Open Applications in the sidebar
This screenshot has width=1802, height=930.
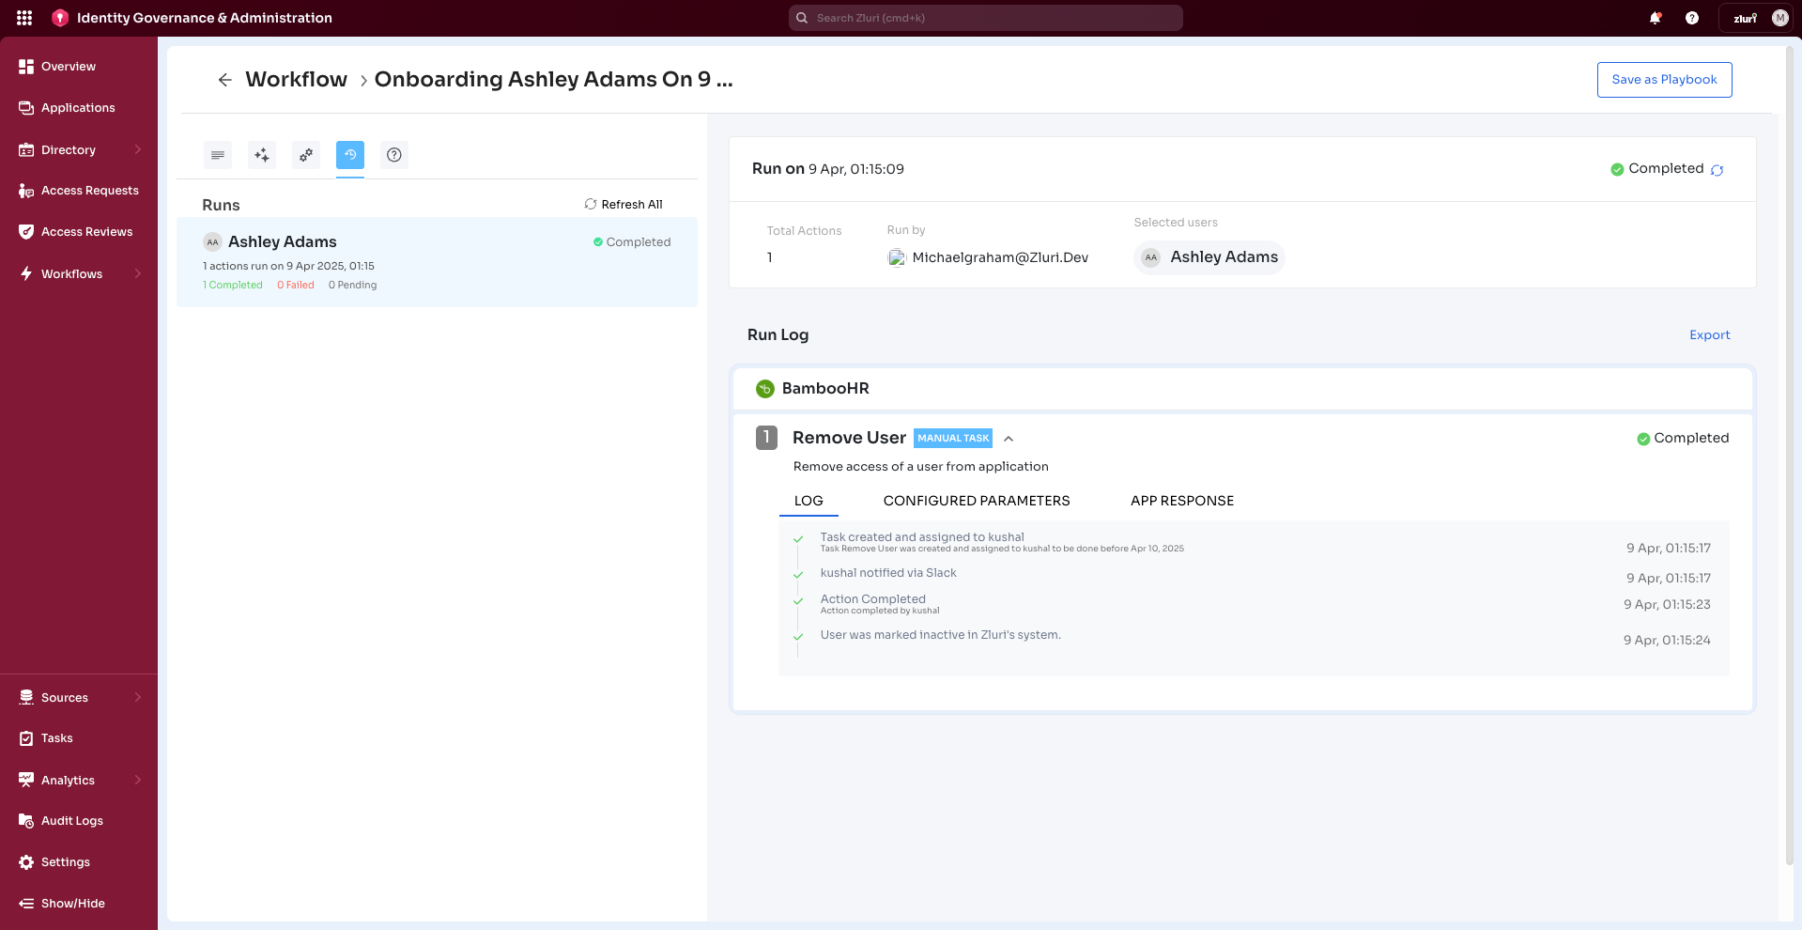pyautogui.click(x=78, y=108)
